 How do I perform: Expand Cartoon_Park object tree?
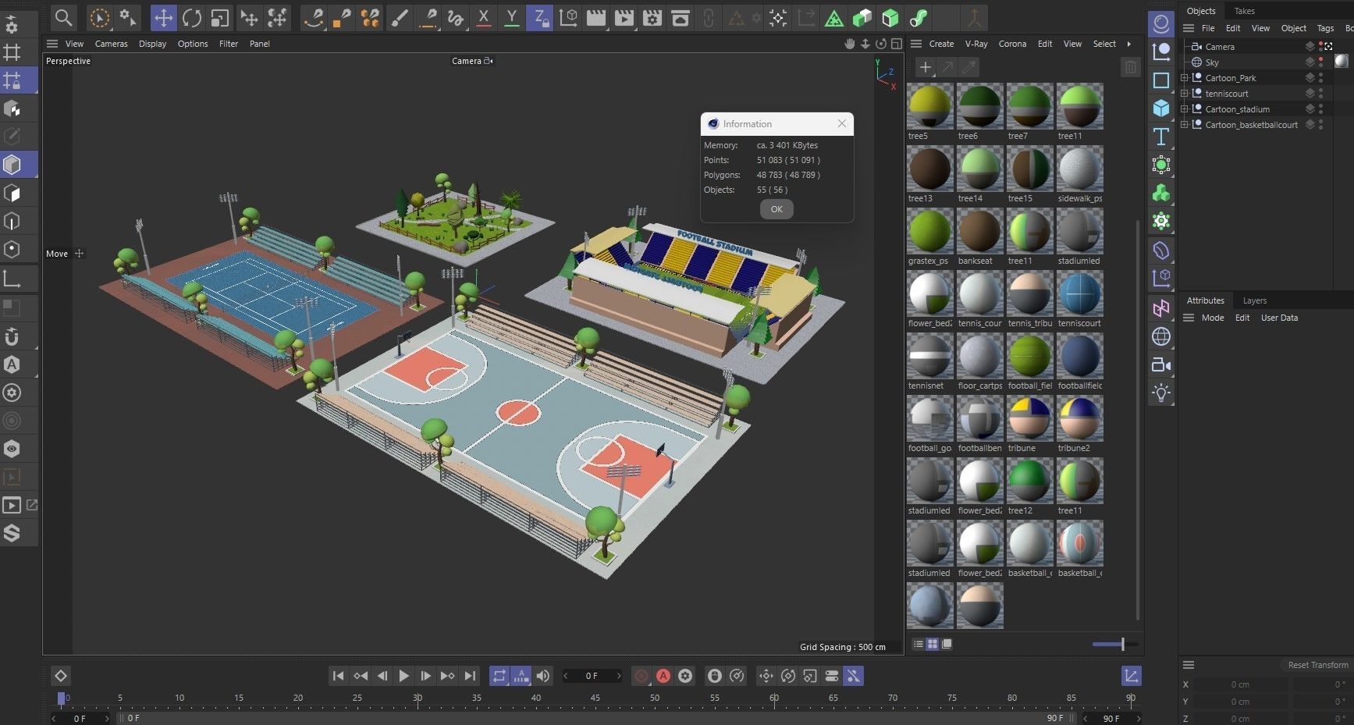[x=1184, y=78]
